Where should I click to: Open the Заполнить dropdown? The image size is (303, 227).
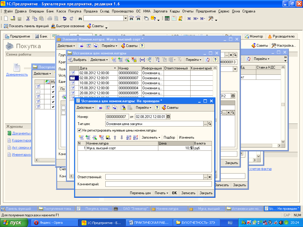(151, 137)
